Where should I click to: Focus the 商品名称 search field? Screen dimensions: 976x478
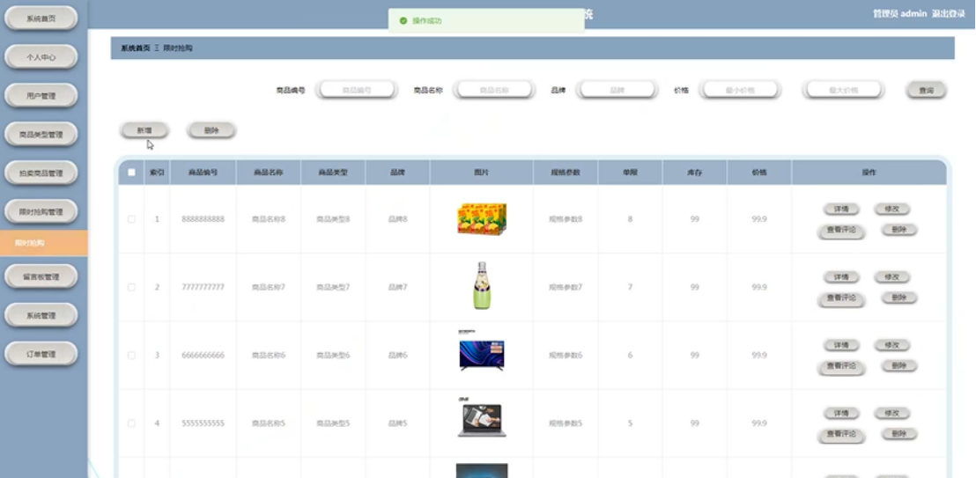[494, 90]
